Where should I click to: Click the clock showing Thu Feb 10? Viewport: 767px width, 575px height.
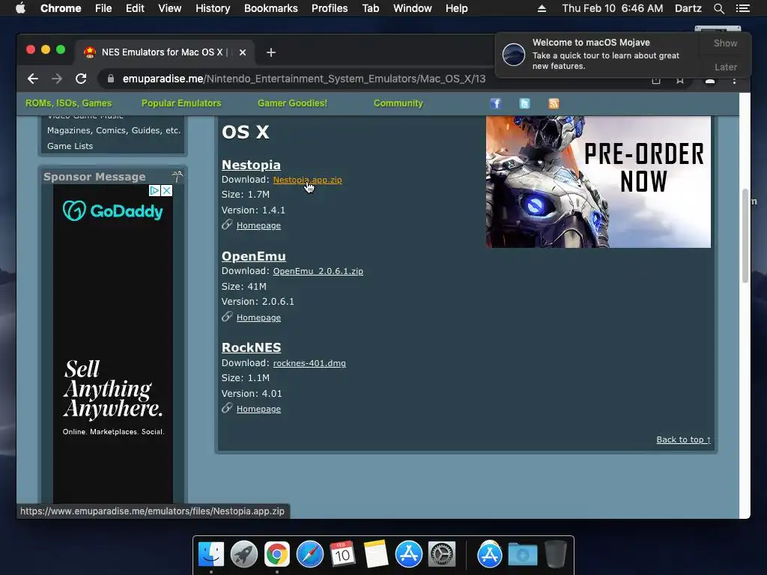click(x=613, y=8)
